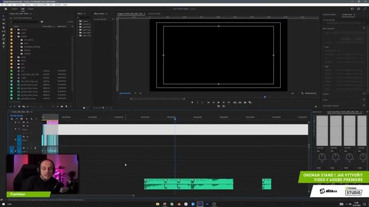Switch Project panel to list view
369x207 pixels.
[x=15, y=107]
